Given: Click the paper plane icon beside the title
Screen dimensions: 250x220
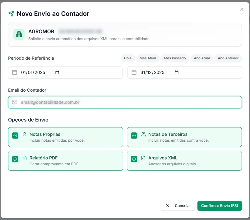Looking at the screenshot, I should point(11,14).
